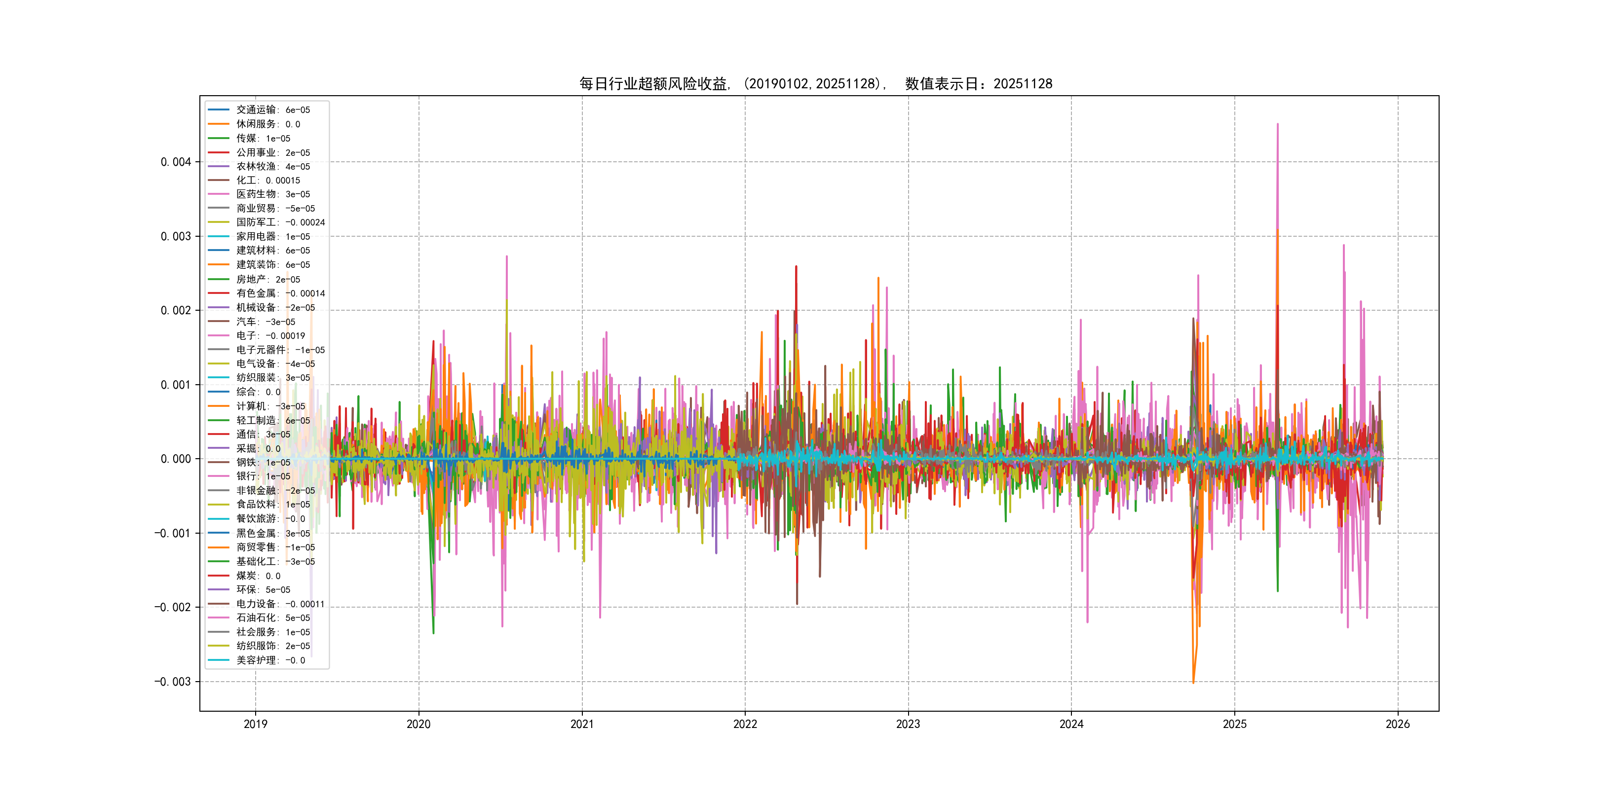The image size is (1599, 799).
Task: Click the tallest pink spike in 2025
Action: (1277, 127)
